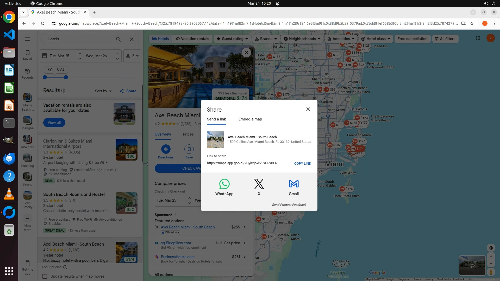Expand the Hotel class filter
The image size is (500, 281).
tap(376, 39)
